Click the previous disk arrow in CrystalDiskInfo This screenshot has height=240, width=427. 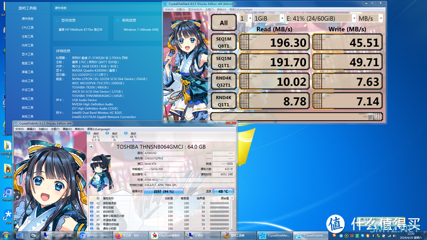click(x=91, y=146)
